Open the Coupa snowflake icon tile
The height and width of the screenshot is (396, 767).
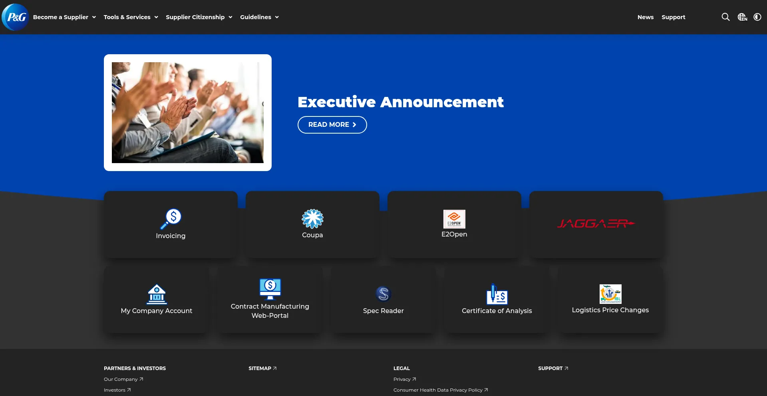pyautogui.click(x=312, y=219)
